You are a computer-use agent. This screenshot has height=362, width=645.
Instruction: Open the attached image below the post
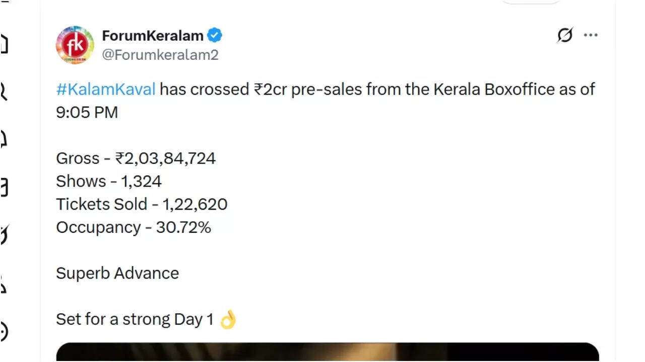click(x=328, y=352)
